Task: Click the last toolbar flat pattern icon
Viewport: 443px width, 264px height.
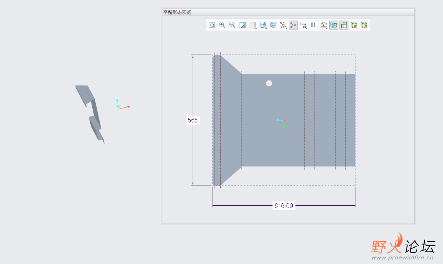Action: (x=364, y=25)
